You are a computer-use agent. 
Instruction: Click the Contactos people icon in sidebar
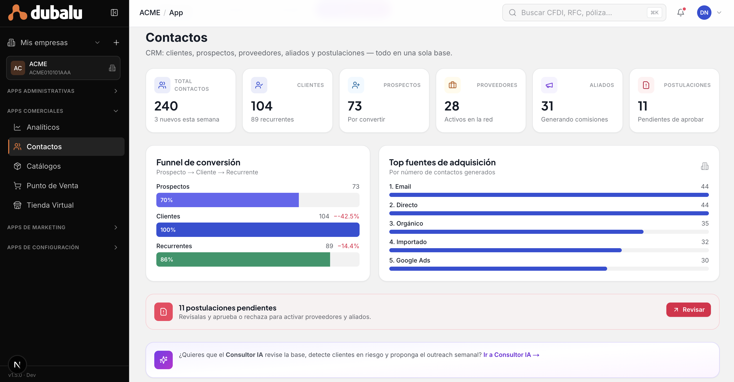pos(17,147)
